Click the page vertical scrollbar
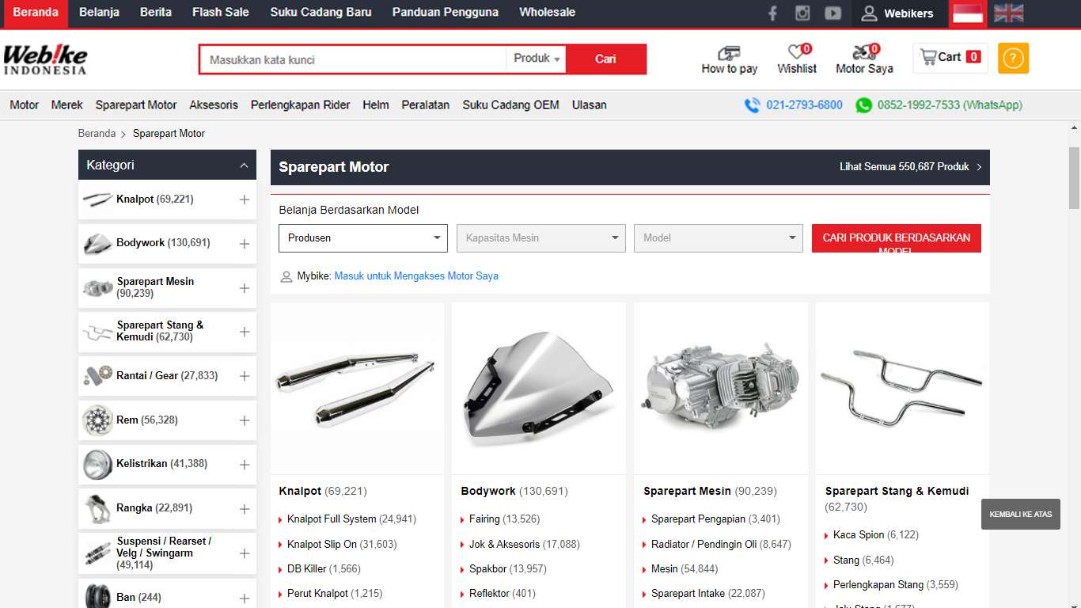This screenshot has width=1081, height=608. point(1075,178)
